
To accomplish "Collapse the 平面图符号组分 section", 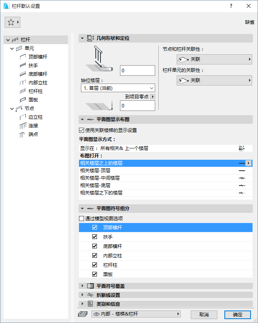I will 82,209.
